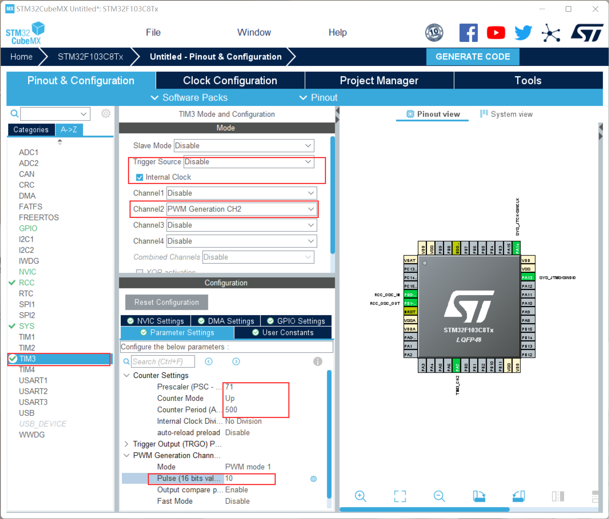Go to STM32F103C8Tx breadcrumb

pyautogui.click(x=90, y=57)
